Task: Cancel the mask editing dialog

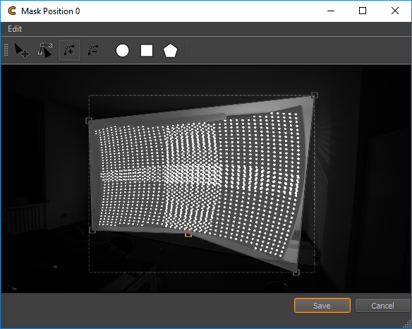Action: (x=382, y=306)
